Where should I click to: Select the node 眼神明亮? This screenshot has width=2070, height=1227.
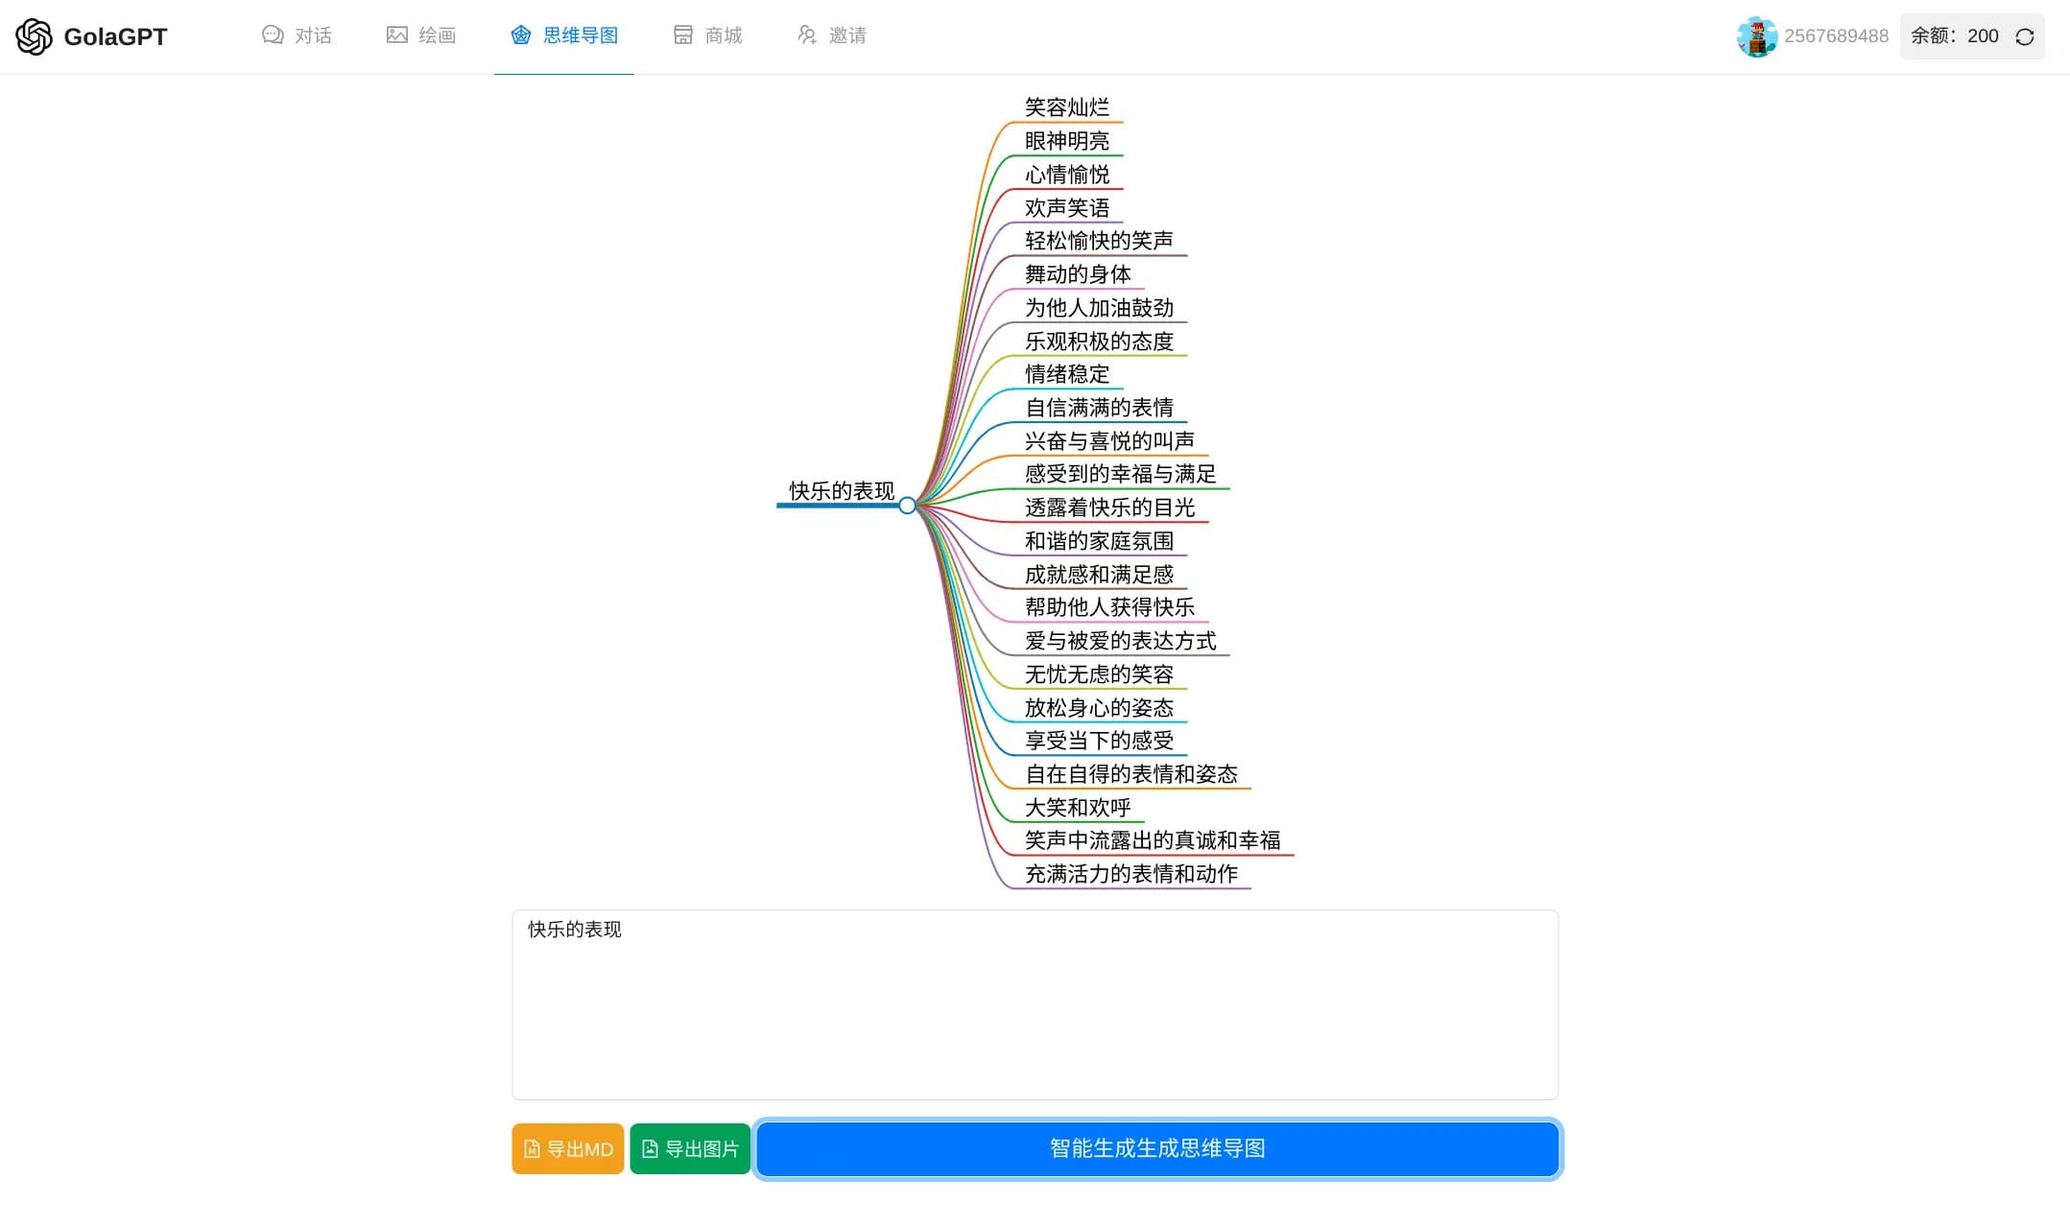pos(1067,141)
